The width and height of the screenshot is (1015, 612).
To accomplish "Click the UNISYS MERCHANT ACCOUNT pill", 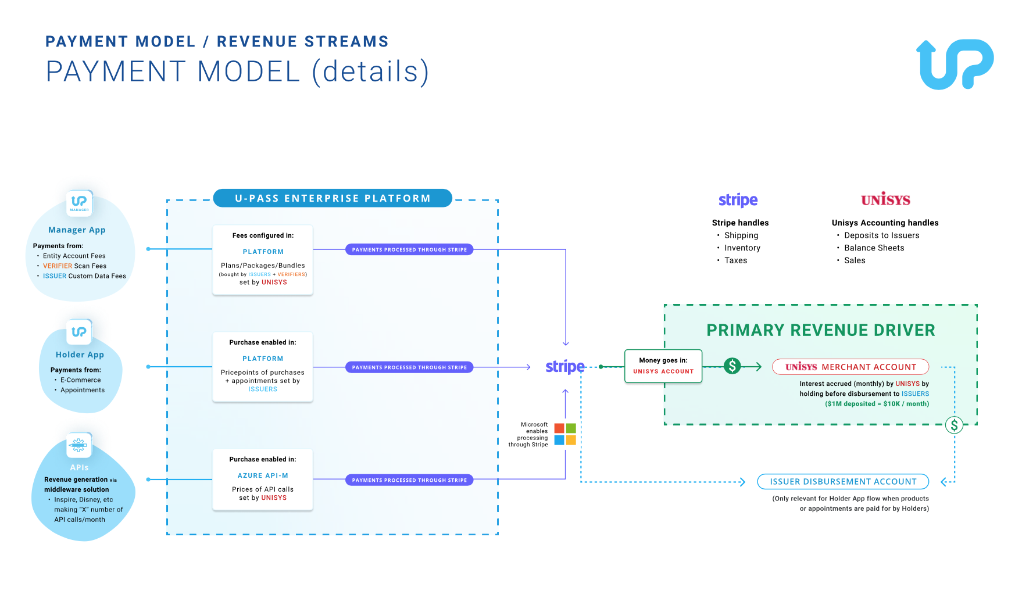I will [x=850, y=367].
